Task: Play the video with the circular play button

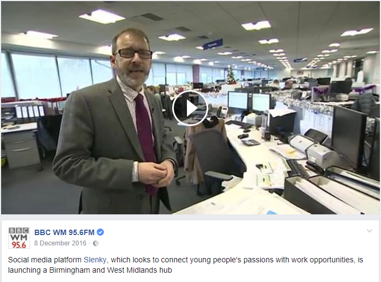Action: click(x=190, y=108)
